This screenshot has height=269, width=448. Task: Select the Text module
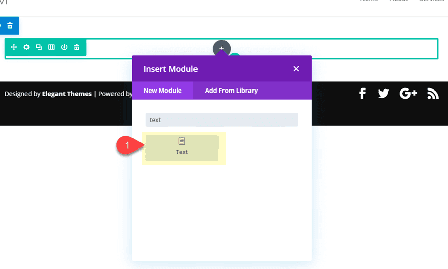coord(182,147)
